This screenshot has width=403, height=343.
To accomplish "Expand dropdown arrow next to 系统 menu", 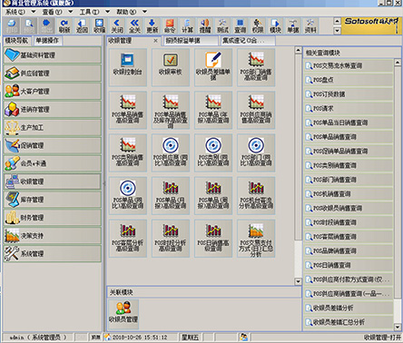I will pos(34,12).
